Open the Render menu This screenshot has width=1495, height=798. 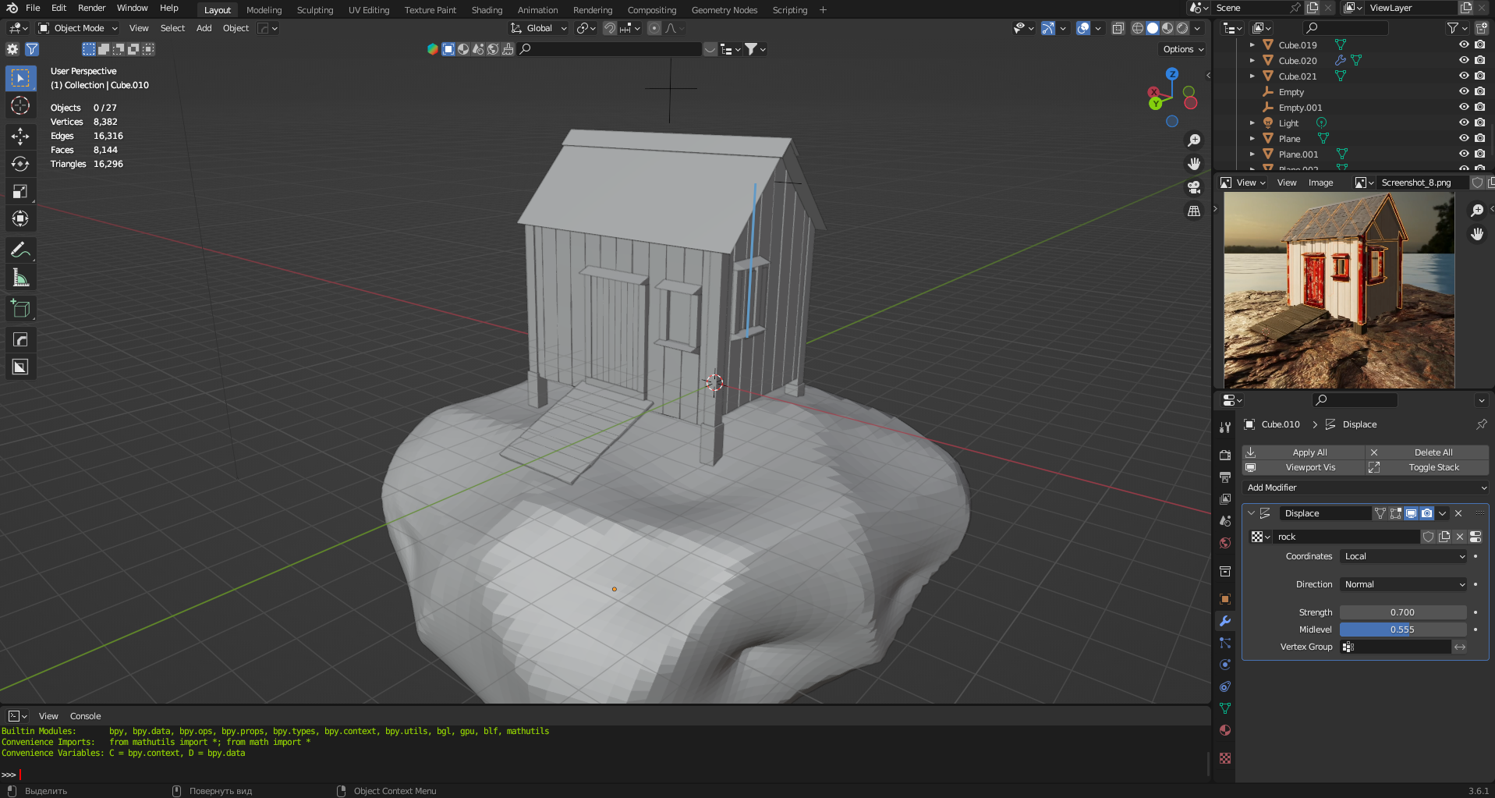(91, 8)
